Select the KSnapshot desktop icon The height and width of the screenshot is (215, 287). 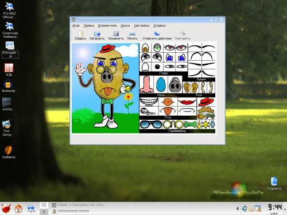[x=10, y=50]
